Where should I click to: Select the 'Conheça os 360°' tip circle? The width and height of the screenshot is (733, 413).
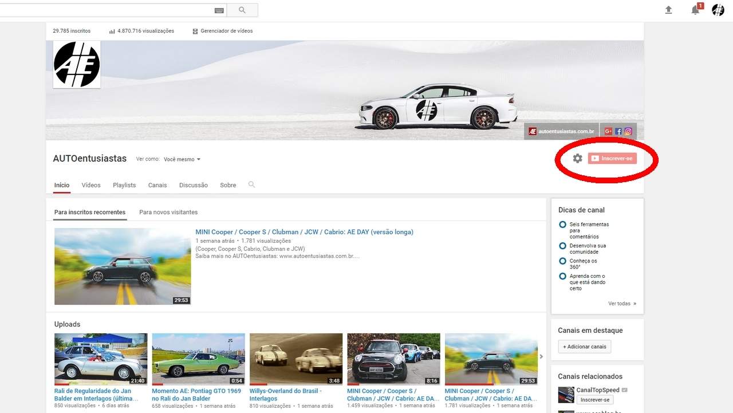(x=562, y=261)
